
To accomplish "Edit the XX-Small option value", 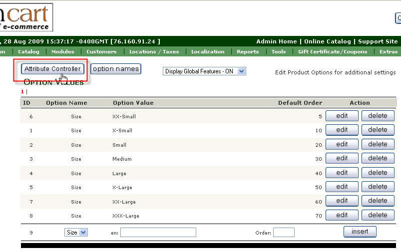I will (342, 116).
